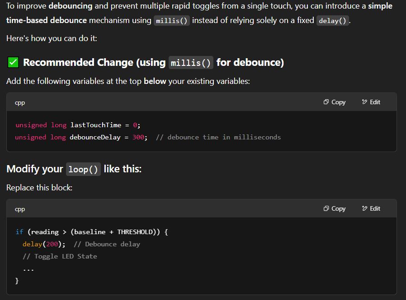Click the cpp language label of the first code block
The height and width of the screenshot is (300, 406).
coord(20,102)
